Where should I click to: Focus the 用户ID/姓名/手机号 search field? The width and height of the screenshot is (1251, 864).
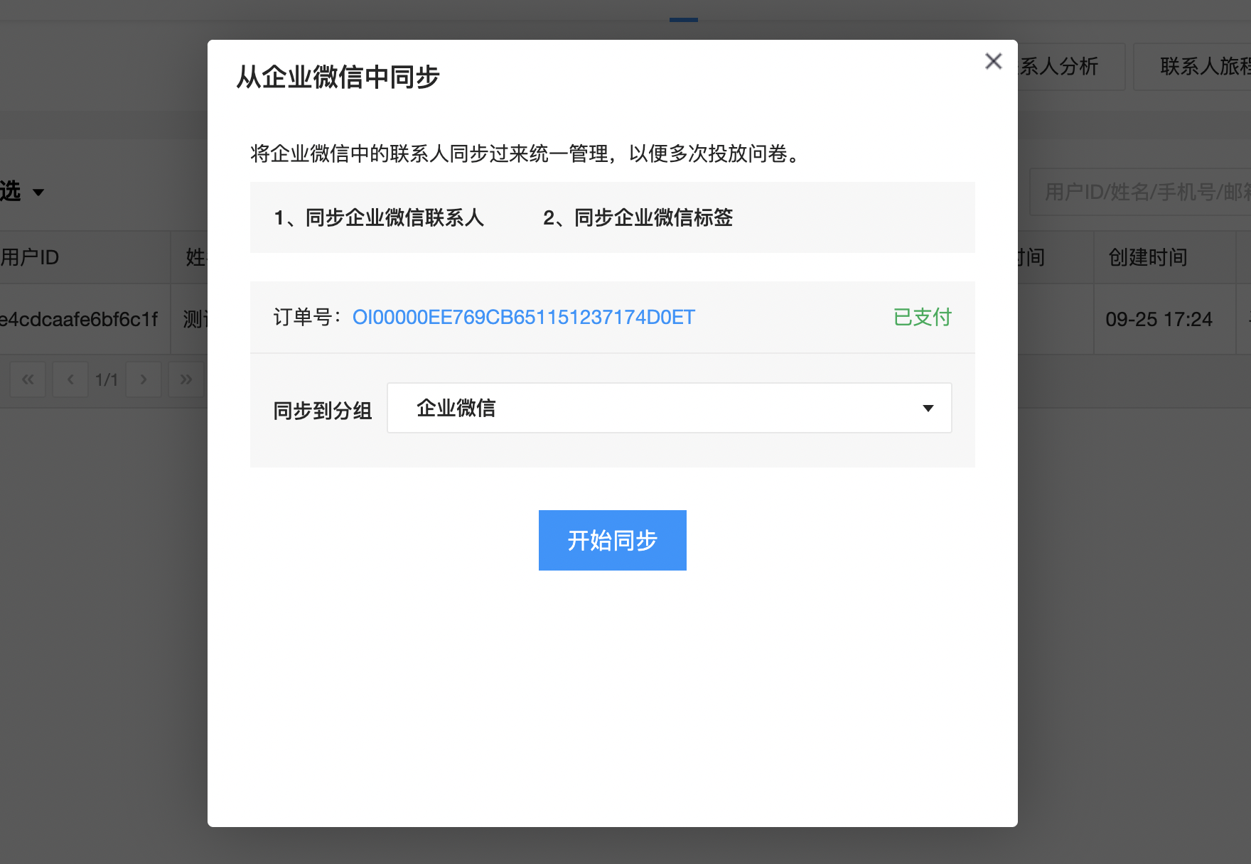[1140, 192]
